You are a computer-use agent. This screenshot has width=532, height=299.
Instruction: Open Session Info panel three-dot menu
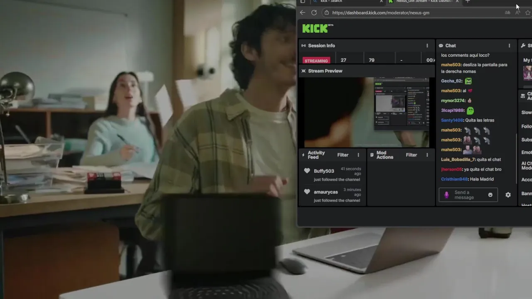pos(427,46)
